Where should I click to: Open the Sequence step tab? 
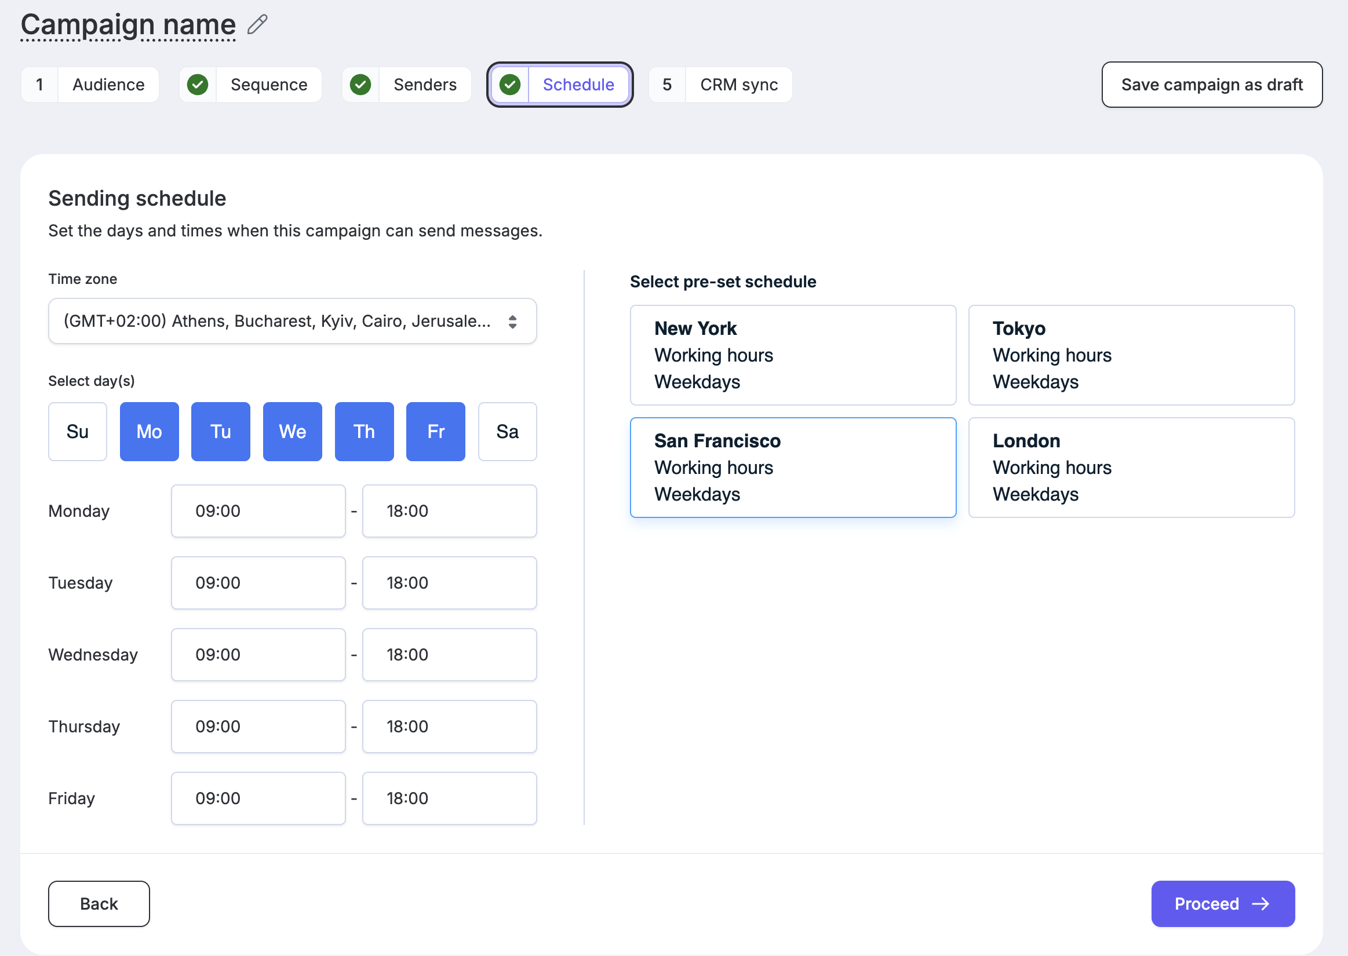(x=251, y=85)
